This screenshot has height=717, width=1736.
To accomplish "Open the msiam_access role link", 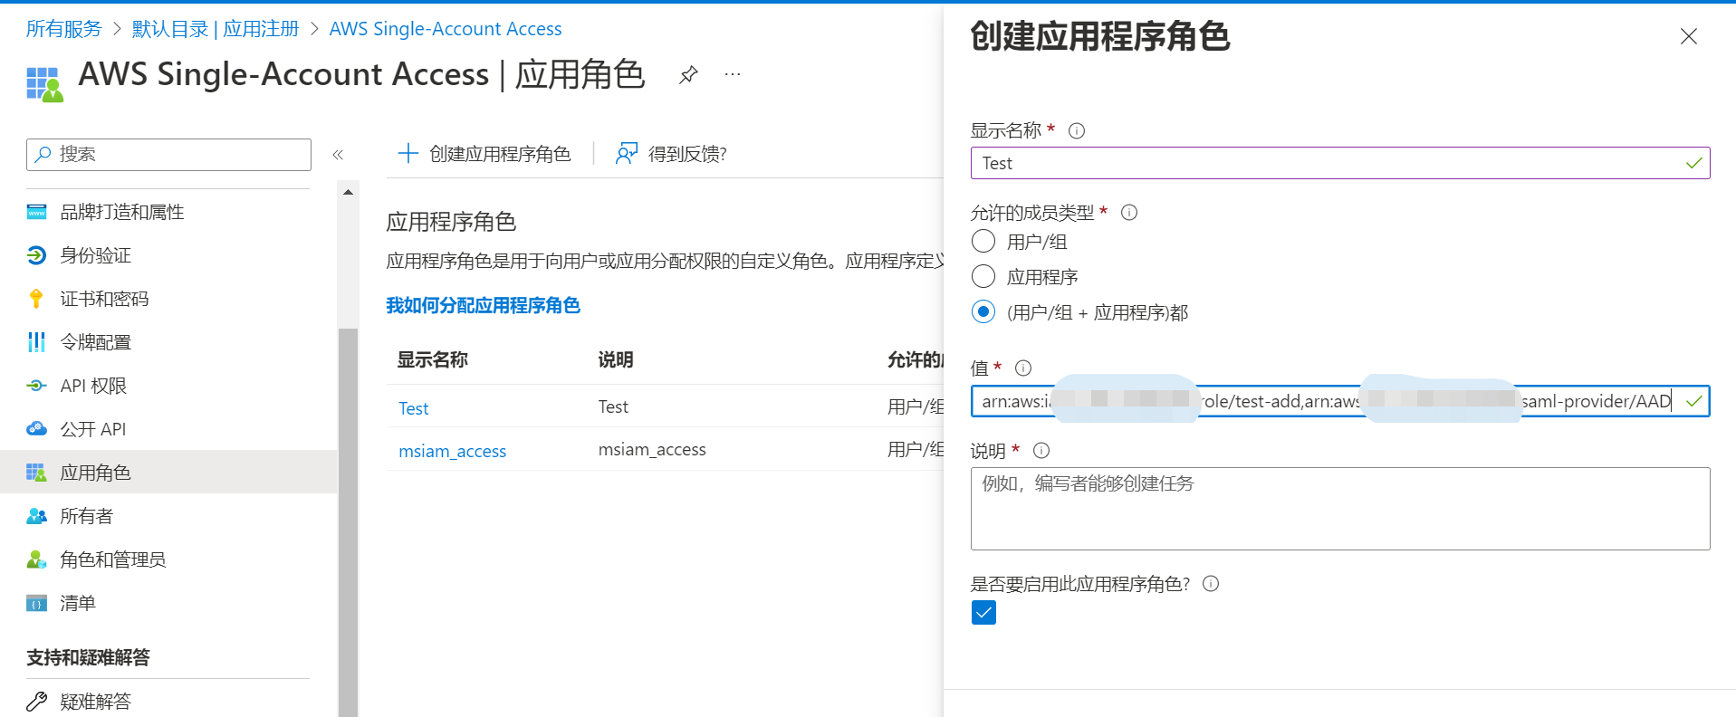I will click(x=452, y=451).
